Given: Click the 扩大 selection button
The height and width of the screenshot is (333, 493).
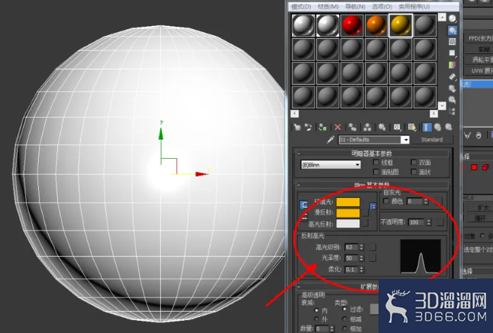Looking at the screenshot, I should point(478,208).
